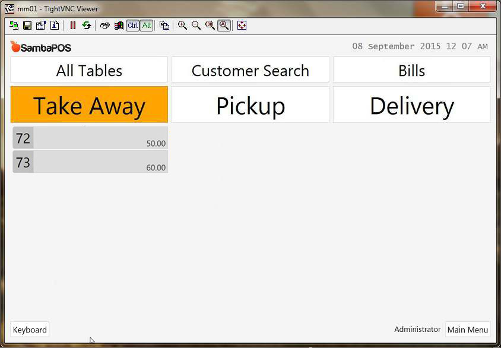Click the New Connection toolbar icon

(x=14, y=26)
